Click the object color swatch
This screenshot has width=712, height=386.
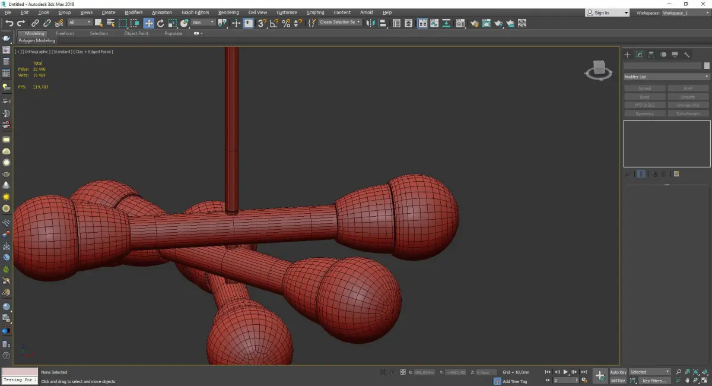point(707,66)
